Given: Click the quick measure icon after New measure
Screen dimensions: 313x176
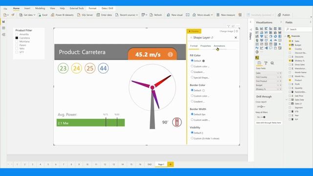Looking at the screenshot, I should 240,15.
